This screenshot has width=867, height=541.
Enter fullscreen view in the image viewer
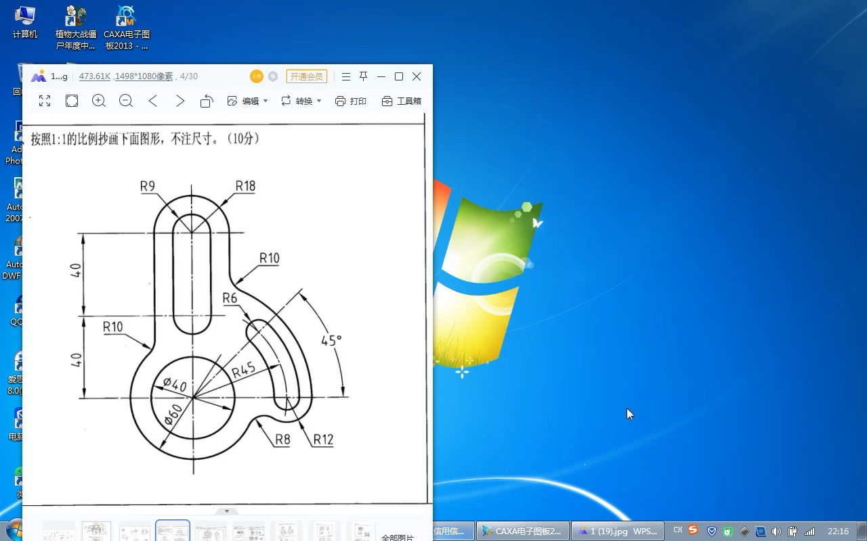point(45,101)
